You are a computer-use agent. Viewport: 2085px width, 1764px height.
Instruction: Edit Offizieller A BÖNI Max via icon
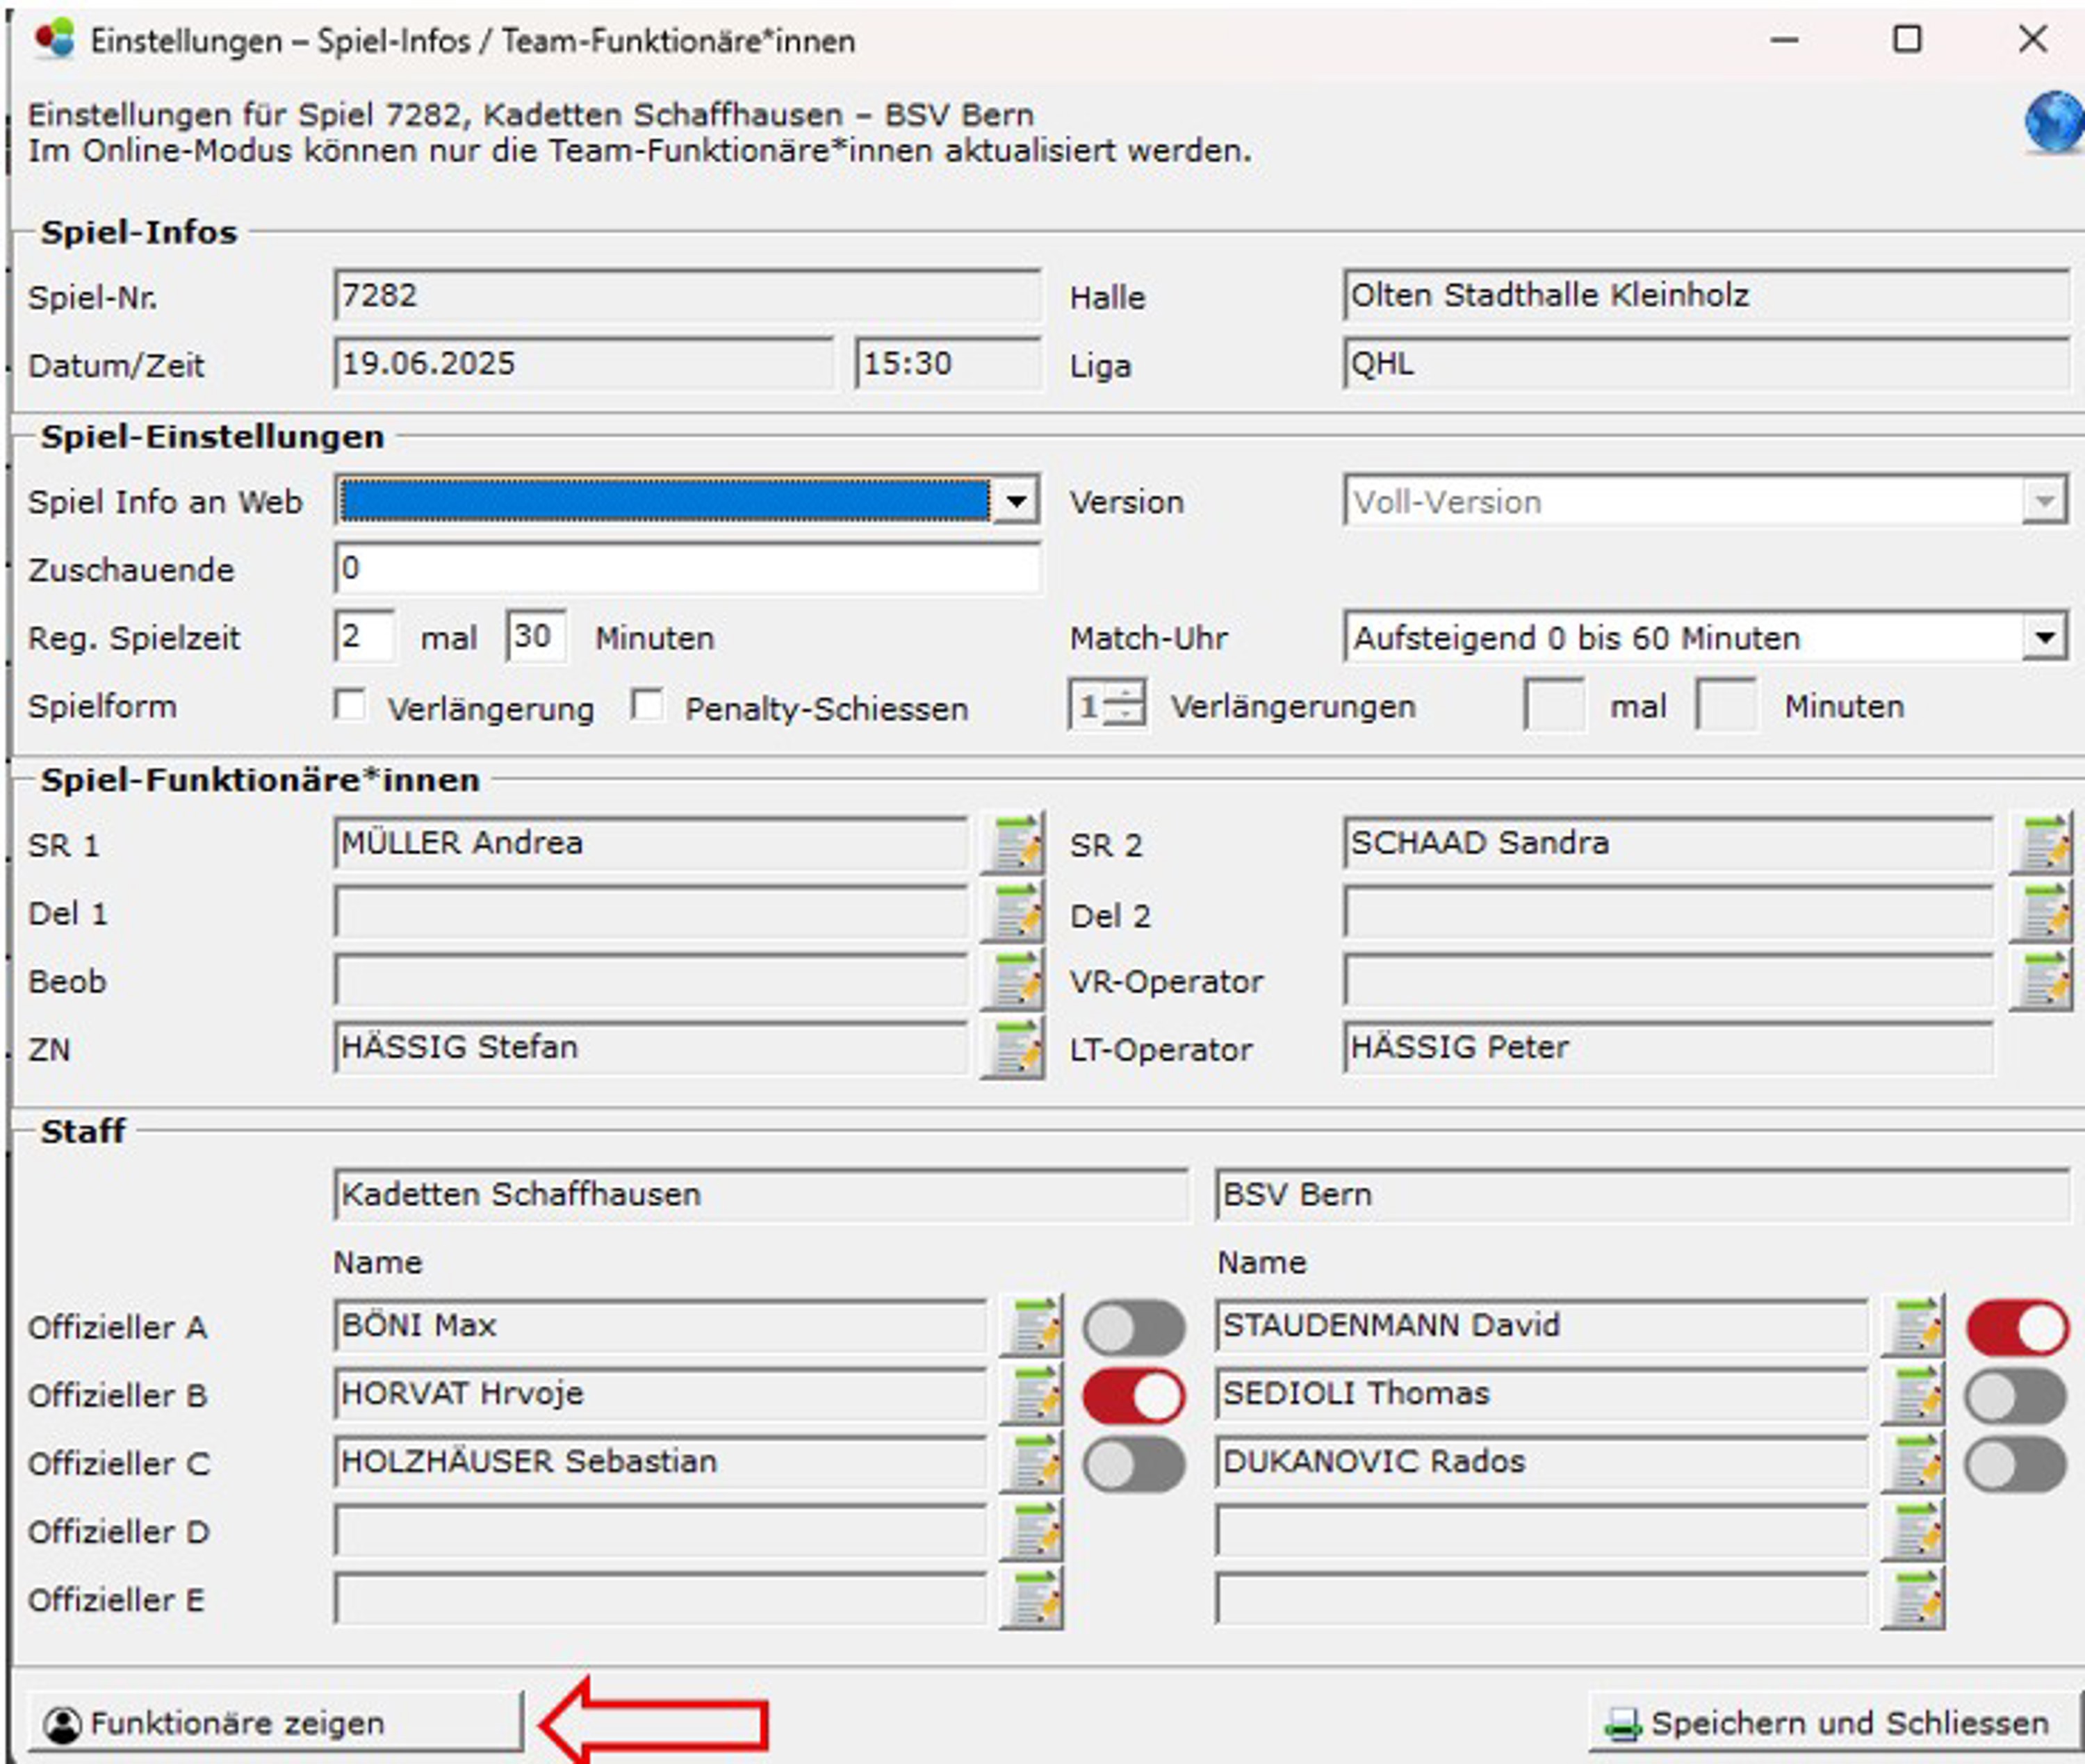(x=1031, y=1327)
